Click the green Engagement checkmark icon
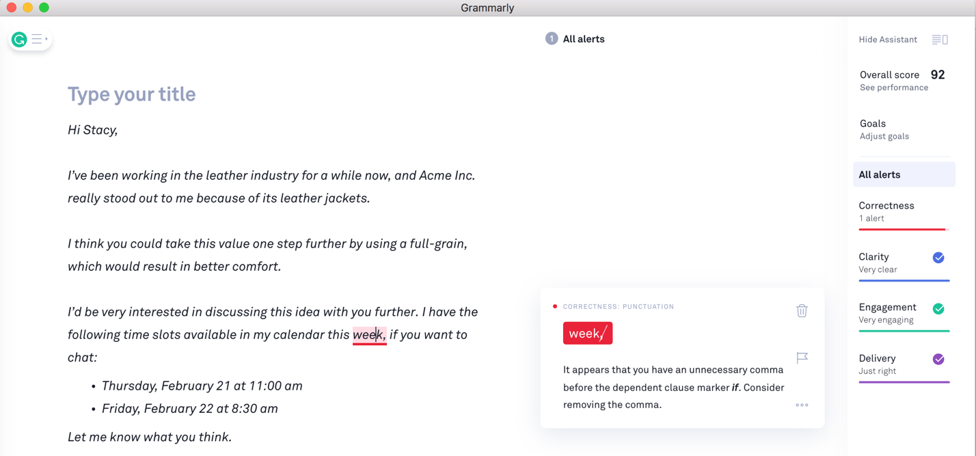 938,309
